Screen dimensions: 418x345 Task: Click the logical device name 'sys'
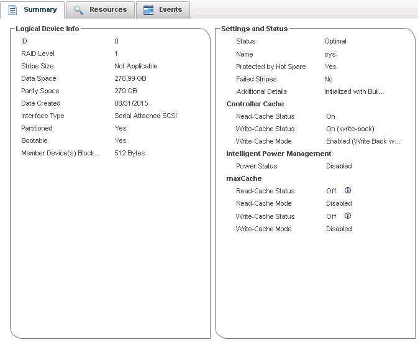click(330, 54)
